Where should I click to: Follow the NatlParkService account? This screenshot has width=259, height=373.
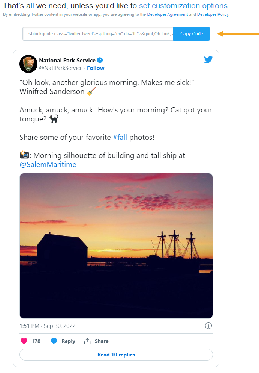click(96, 68)
